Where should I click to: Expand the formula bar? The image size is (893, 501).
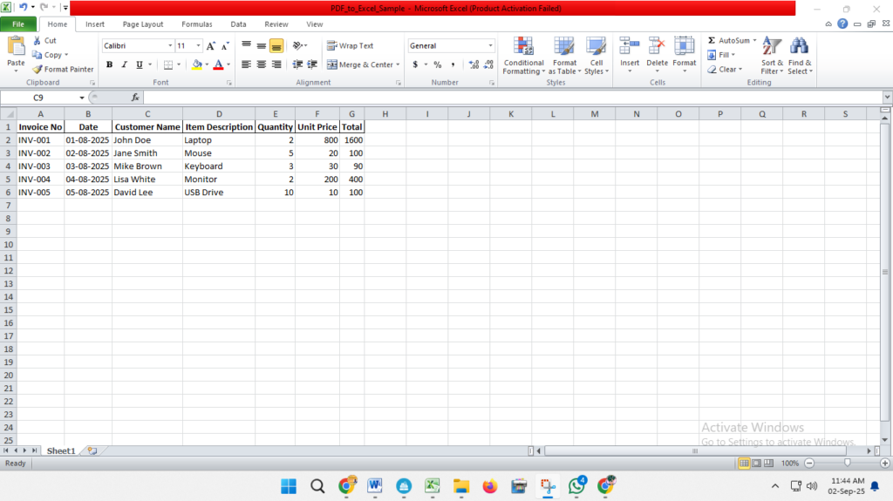[x=887, y=98]
